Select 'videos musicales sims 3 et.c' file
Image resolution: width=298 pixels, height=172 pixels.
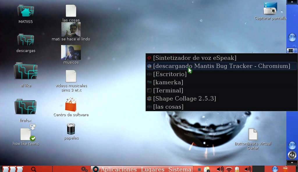71,76
